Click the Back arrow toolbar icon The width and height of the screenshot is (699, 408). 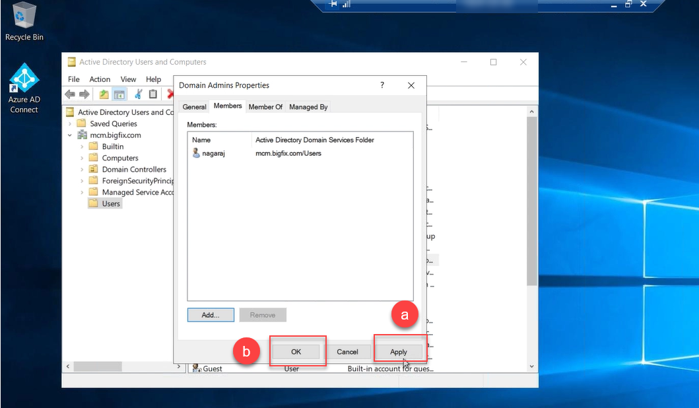point(70,94)
